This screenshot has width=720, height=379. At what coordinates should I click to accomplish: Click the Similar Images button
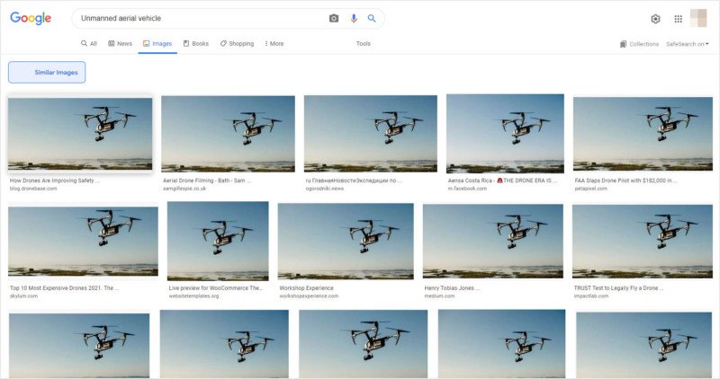[47, 73]
